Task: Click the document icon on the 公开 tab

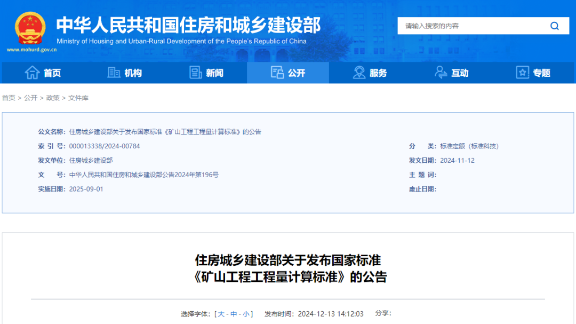Action: (x=278, y=73)
